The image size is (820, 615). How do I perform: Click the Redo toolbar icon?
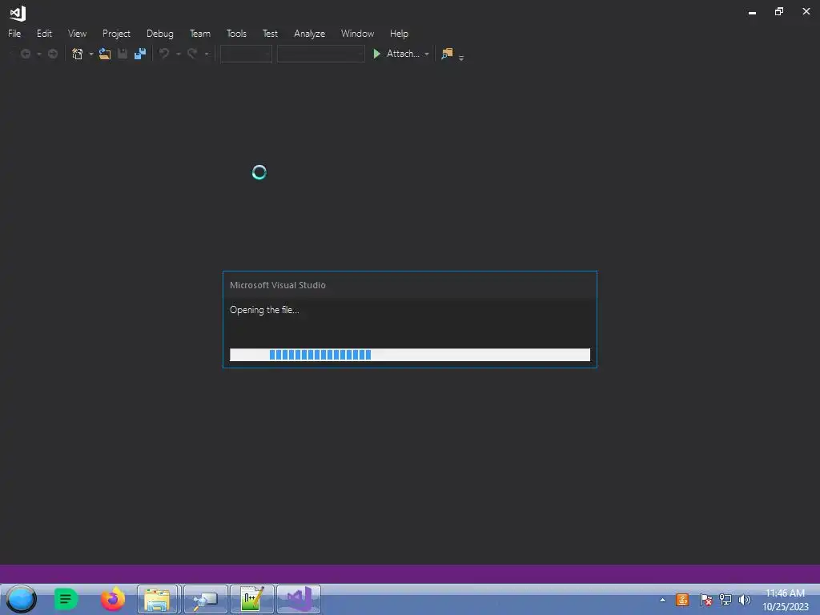coord(192,54)
